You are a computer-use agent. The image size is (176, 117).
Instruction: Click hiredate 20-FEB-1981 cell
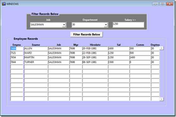[95, 49]
